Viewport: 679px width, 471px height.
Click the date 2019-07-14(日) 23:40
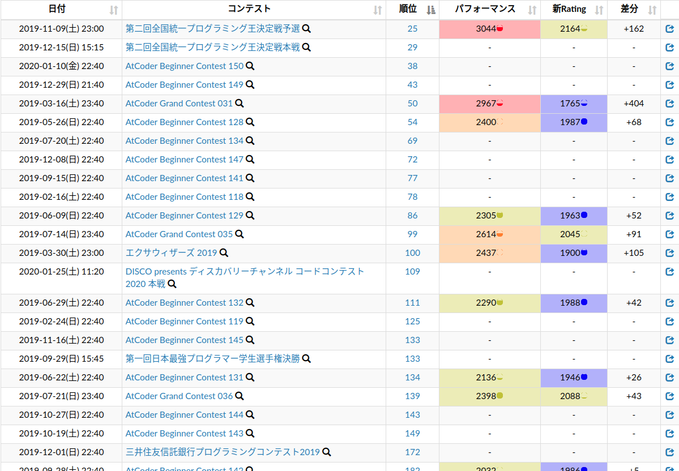click(62, 234)
